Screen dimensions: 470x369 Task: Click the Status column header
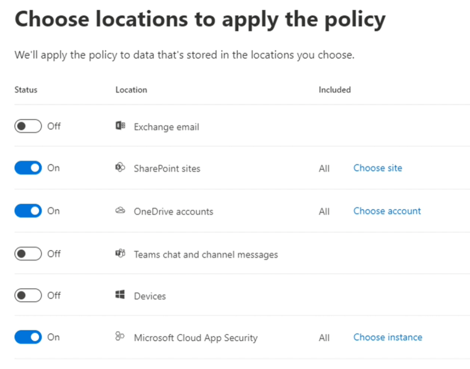(x=26, y=90)
